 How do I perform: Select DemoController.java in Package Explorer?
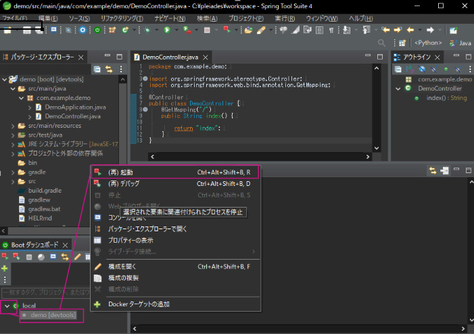pyautogui.click(x=72, y=116)
